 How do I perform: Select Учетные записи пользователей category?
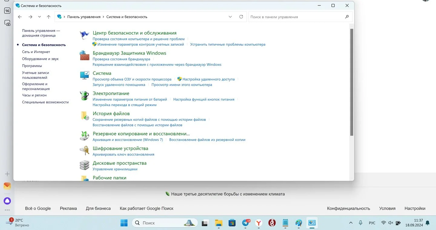click(35, 75)
